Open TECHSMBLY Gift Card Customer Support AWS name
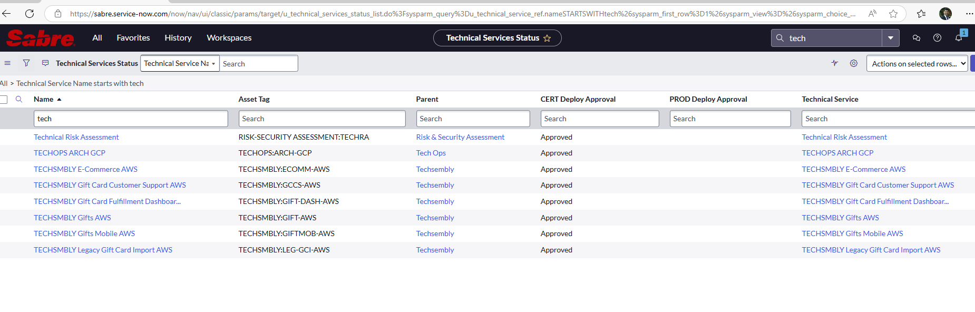This screenshot has height=312, width=975. (110, 185)
